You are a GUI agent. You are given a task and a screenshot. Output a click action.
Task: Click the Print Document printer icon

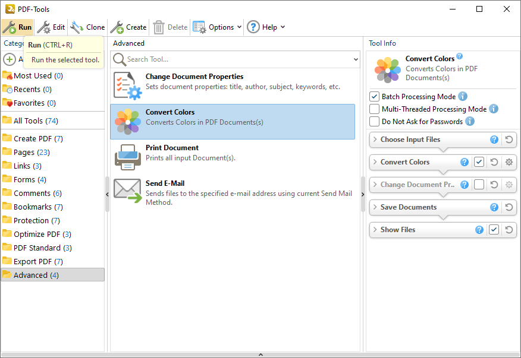(x=128, y=157)
